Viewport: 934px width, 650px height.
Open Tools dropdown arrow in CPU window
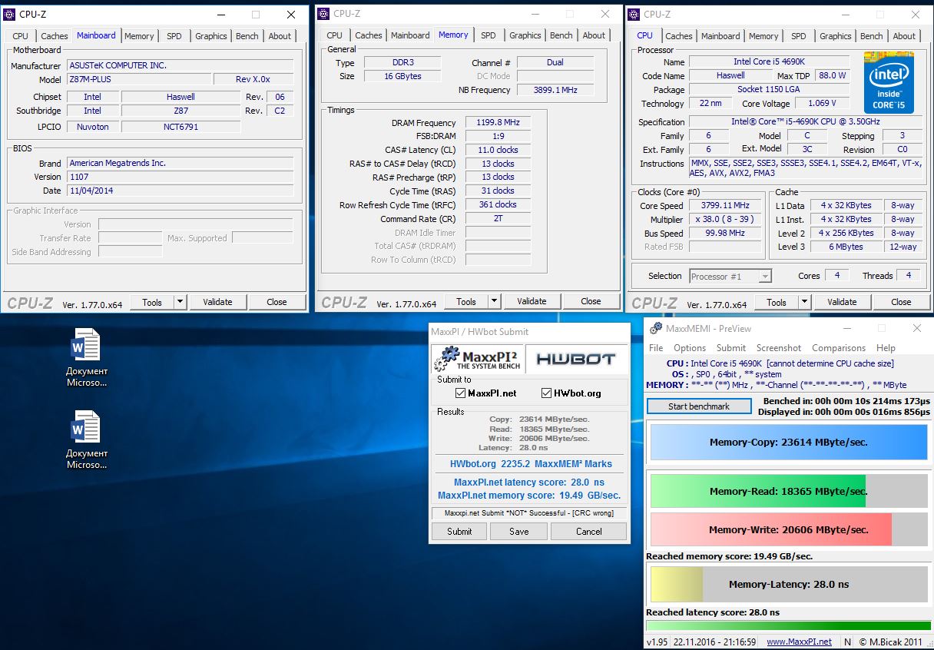point(804,302)
